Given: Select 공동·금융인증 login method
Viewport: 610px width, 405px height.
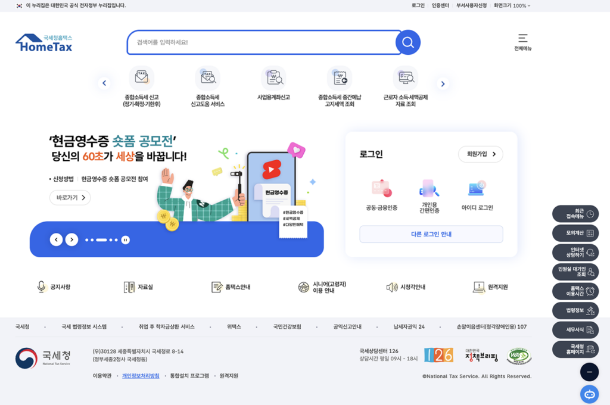Looking at the screenshot, I should (382, 195).
